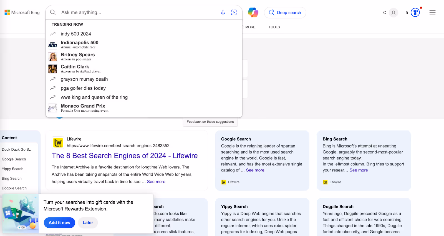Select Indianapolis 500 suggestion
Viewport: 444px width, 236px height.
point(144,45)
